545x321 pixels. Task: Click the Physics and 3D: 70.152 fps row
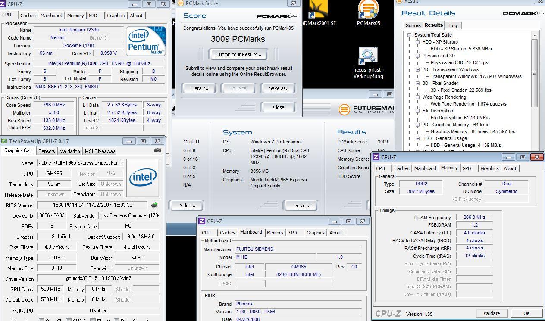(x=459, y=62)
